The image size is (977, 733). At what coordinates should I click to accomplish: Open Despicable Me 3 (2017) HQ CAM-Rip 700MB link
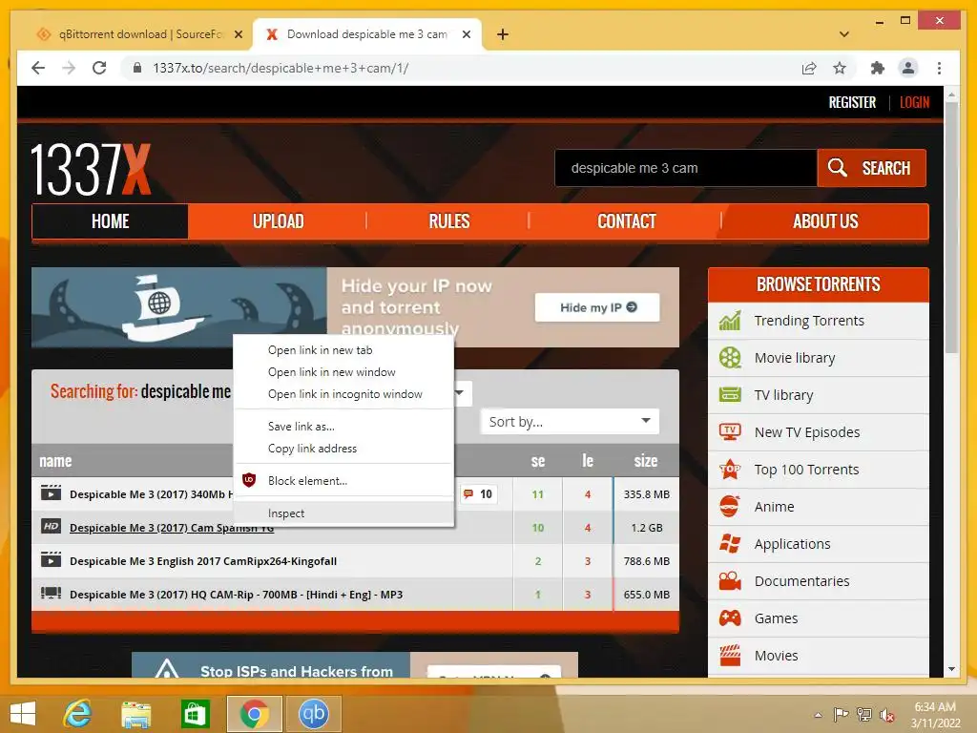[237, 595]
